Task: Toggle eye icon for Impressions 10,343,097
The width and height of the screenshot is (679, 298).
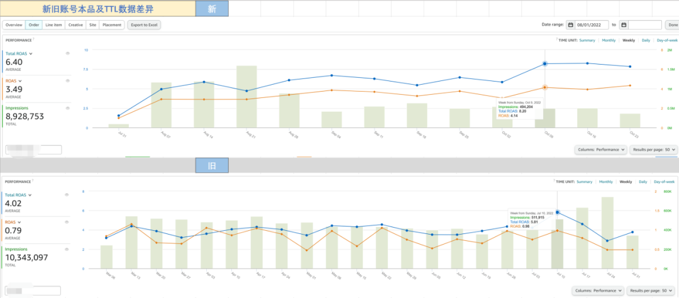Action: tap(67, 249)
